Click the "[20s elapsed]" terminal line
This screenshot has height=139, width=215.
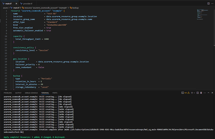click(x=37, y=97)
